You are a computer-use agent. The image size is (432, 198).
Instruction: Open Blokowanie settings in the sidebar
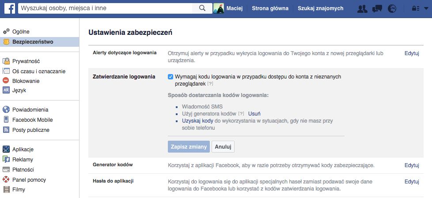click(x=26, y=81)
